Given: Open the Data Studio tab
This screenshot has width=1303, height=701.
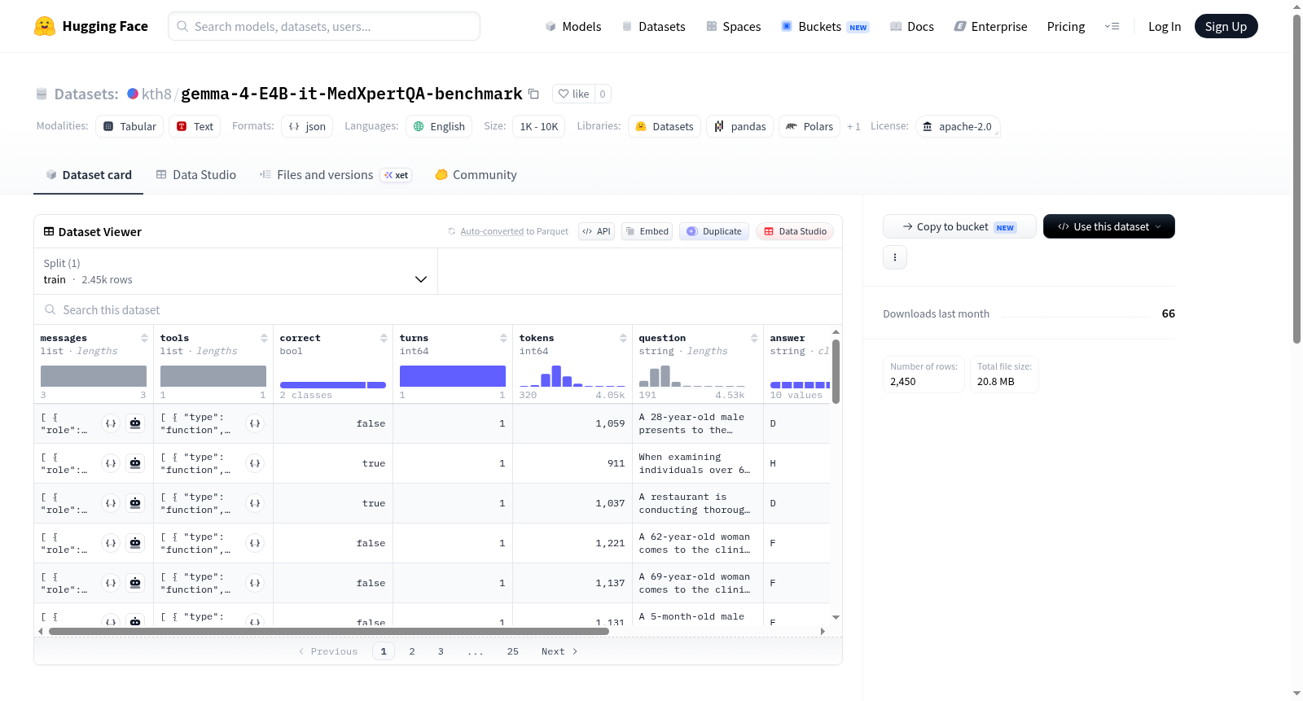Looking at the screenshot, I should [195, 174].
